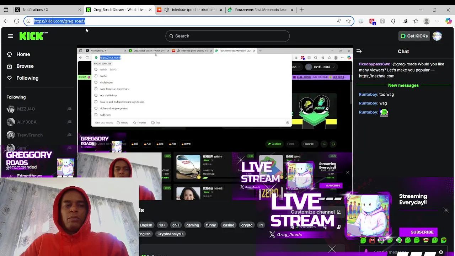Click the browser back arrow
Viewport: 455px width, 256px height.
click(6, 21)
